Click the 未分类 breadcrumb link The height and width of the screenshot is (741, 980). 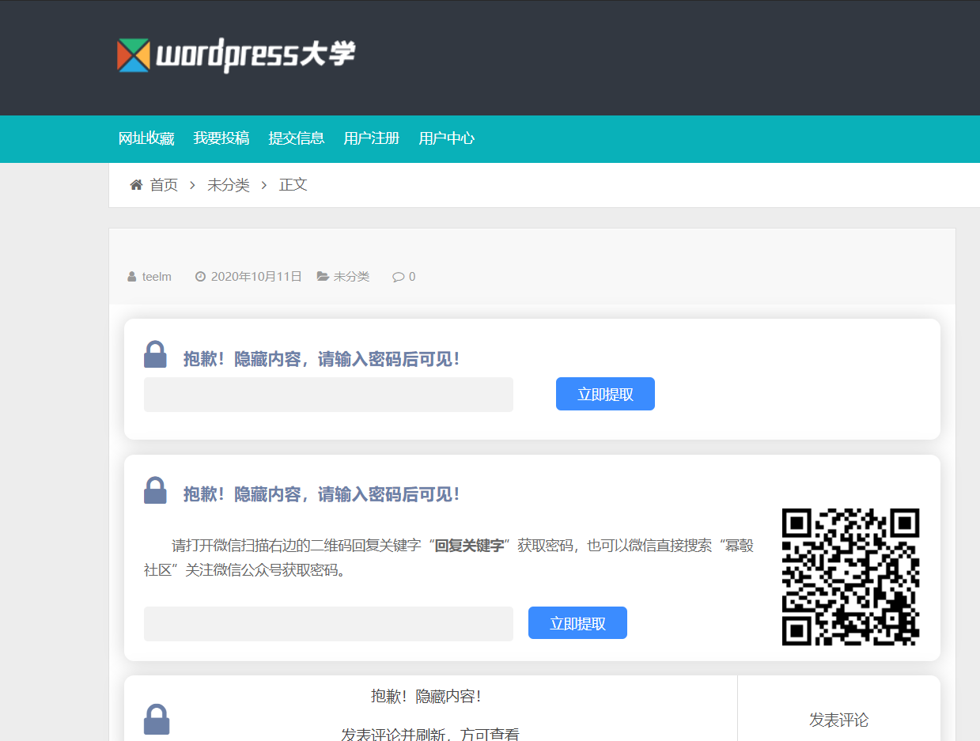click(228, 184)
